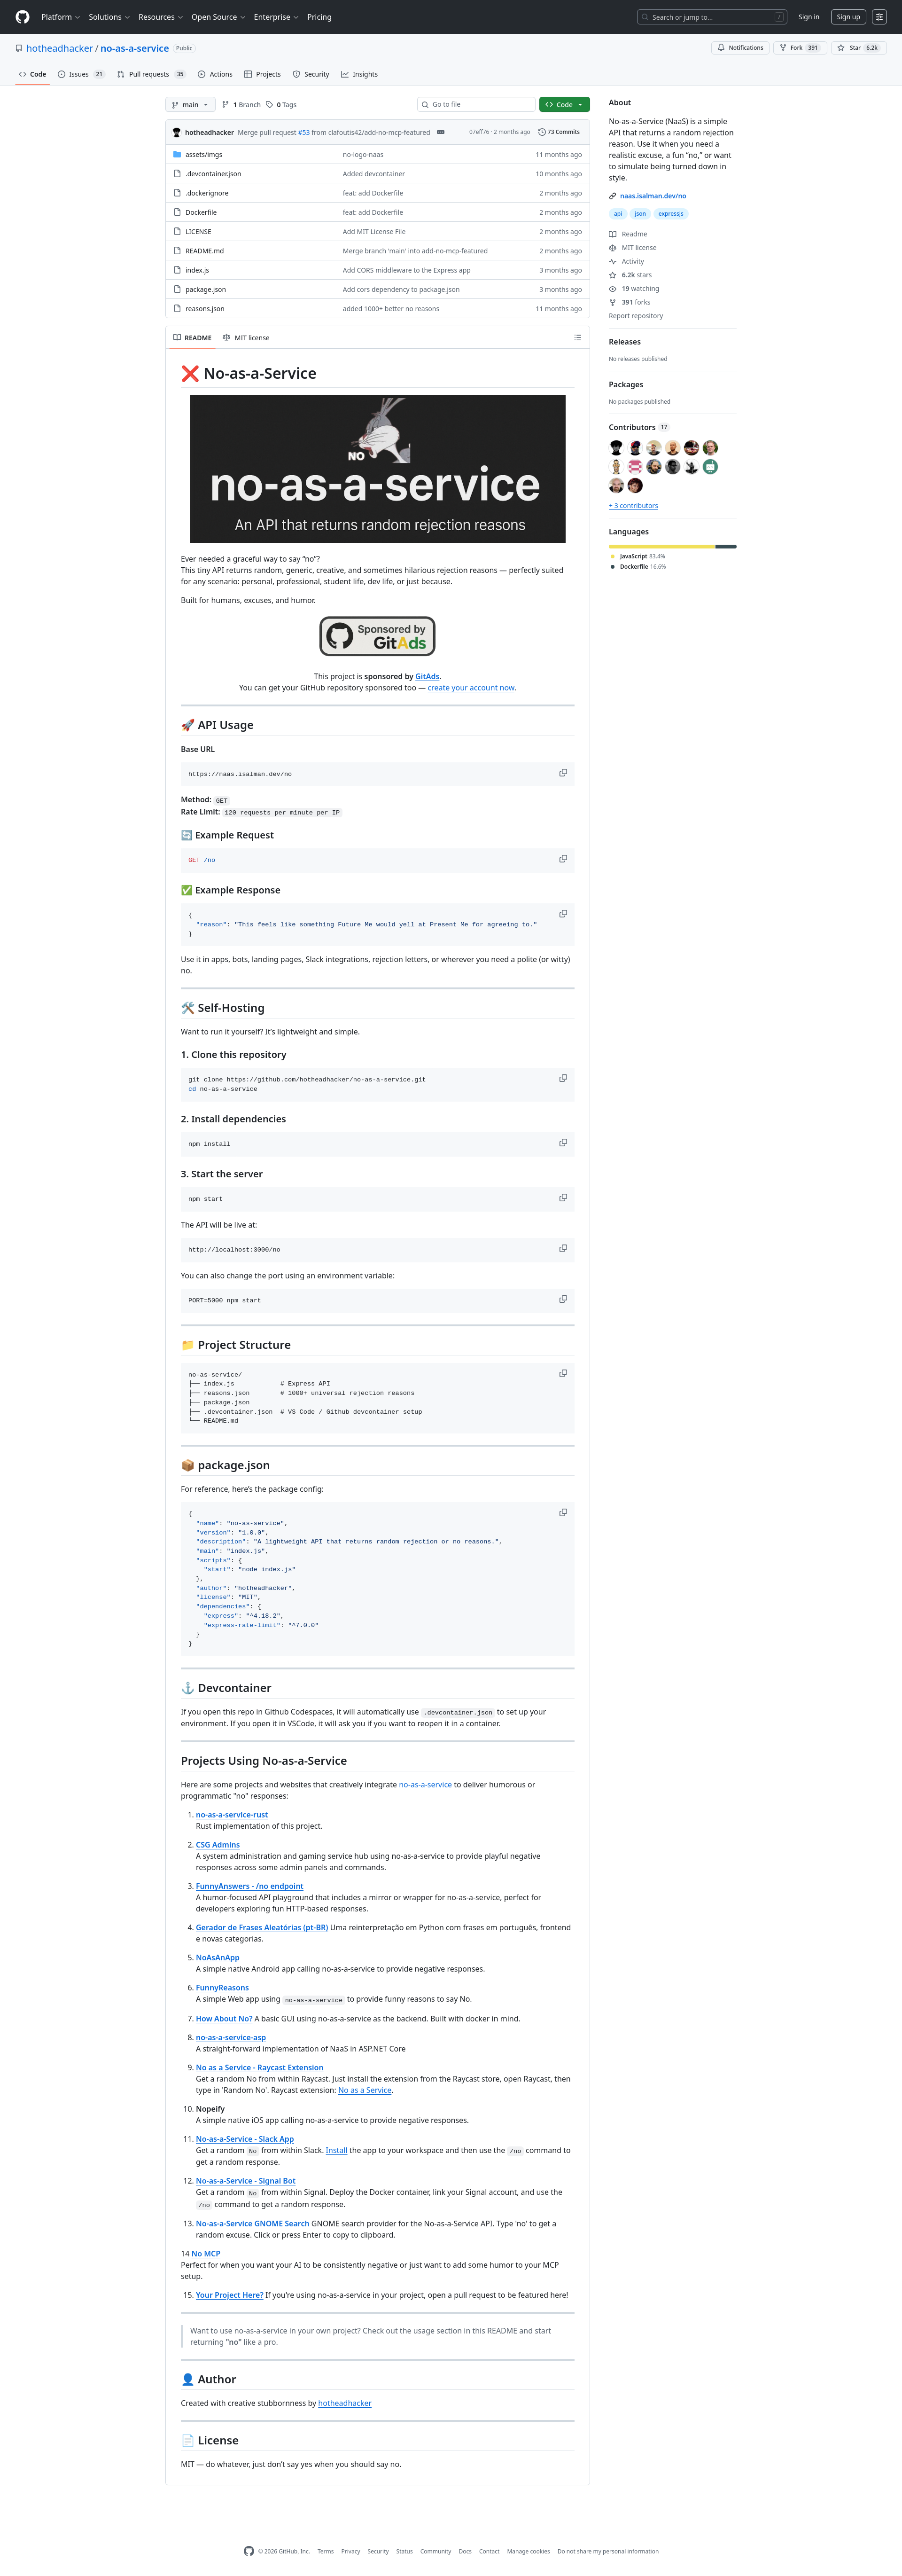Copy the package.json code block
This screenshot has width=902, height=2576.
click(563, 1513)
